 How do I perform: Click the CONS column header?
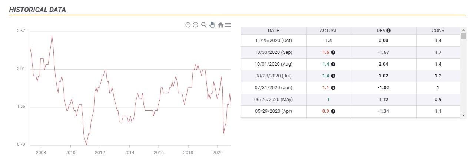click(x=438, y=31)
